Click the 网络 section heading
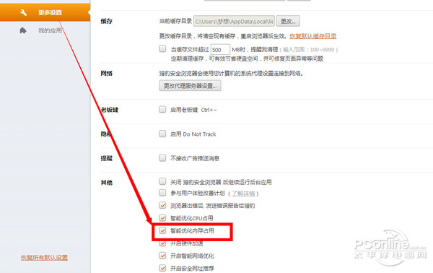 [x=107, y=74]
